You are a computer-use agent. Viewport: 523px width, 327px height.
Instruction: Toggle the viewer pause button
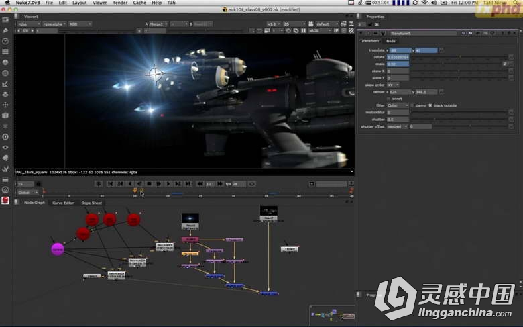304,31
